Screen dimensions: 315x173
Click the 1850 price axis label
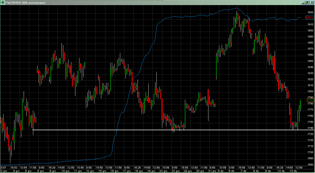pos(310,61)
